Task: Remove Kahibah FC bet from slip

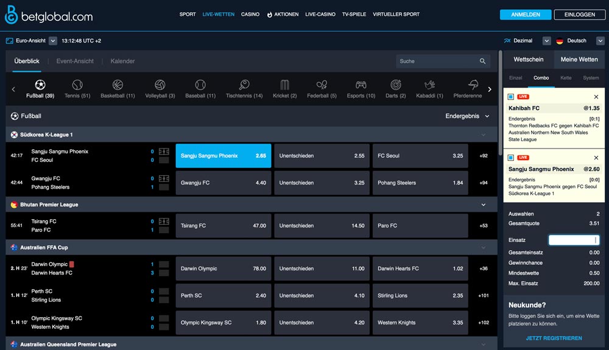Action: coord(596,97)
